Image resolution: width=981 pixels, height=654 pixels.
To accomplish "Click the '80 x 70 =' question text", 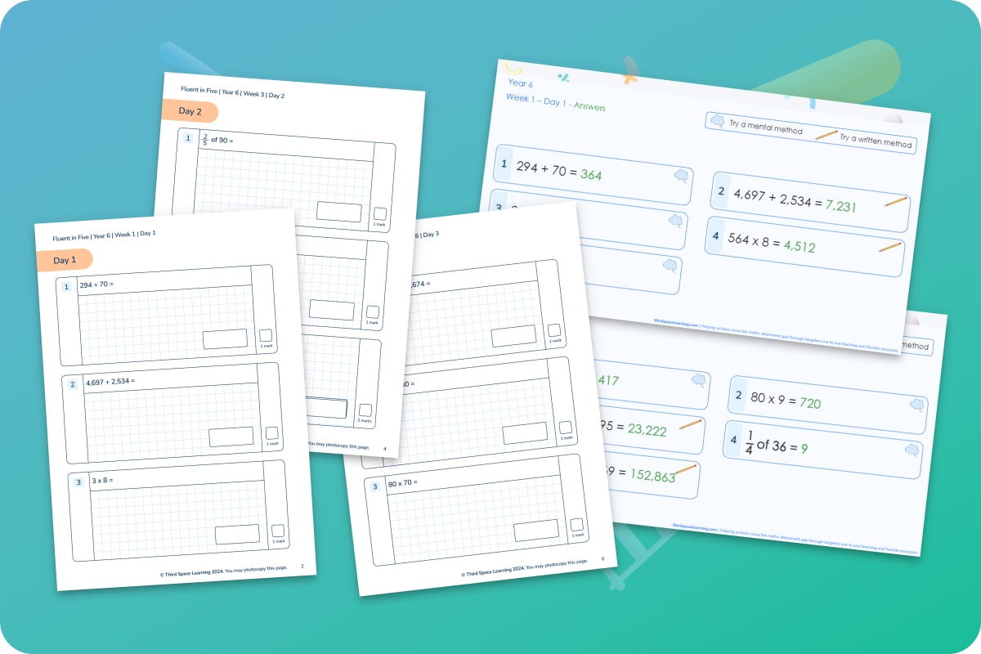I will 402,483.
